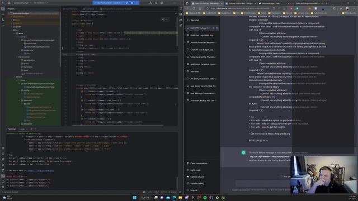Viewport: 358px width, 201px height.
Task: Open the ChatGPT Java Budget App chat
Action: tap(202, 50)
